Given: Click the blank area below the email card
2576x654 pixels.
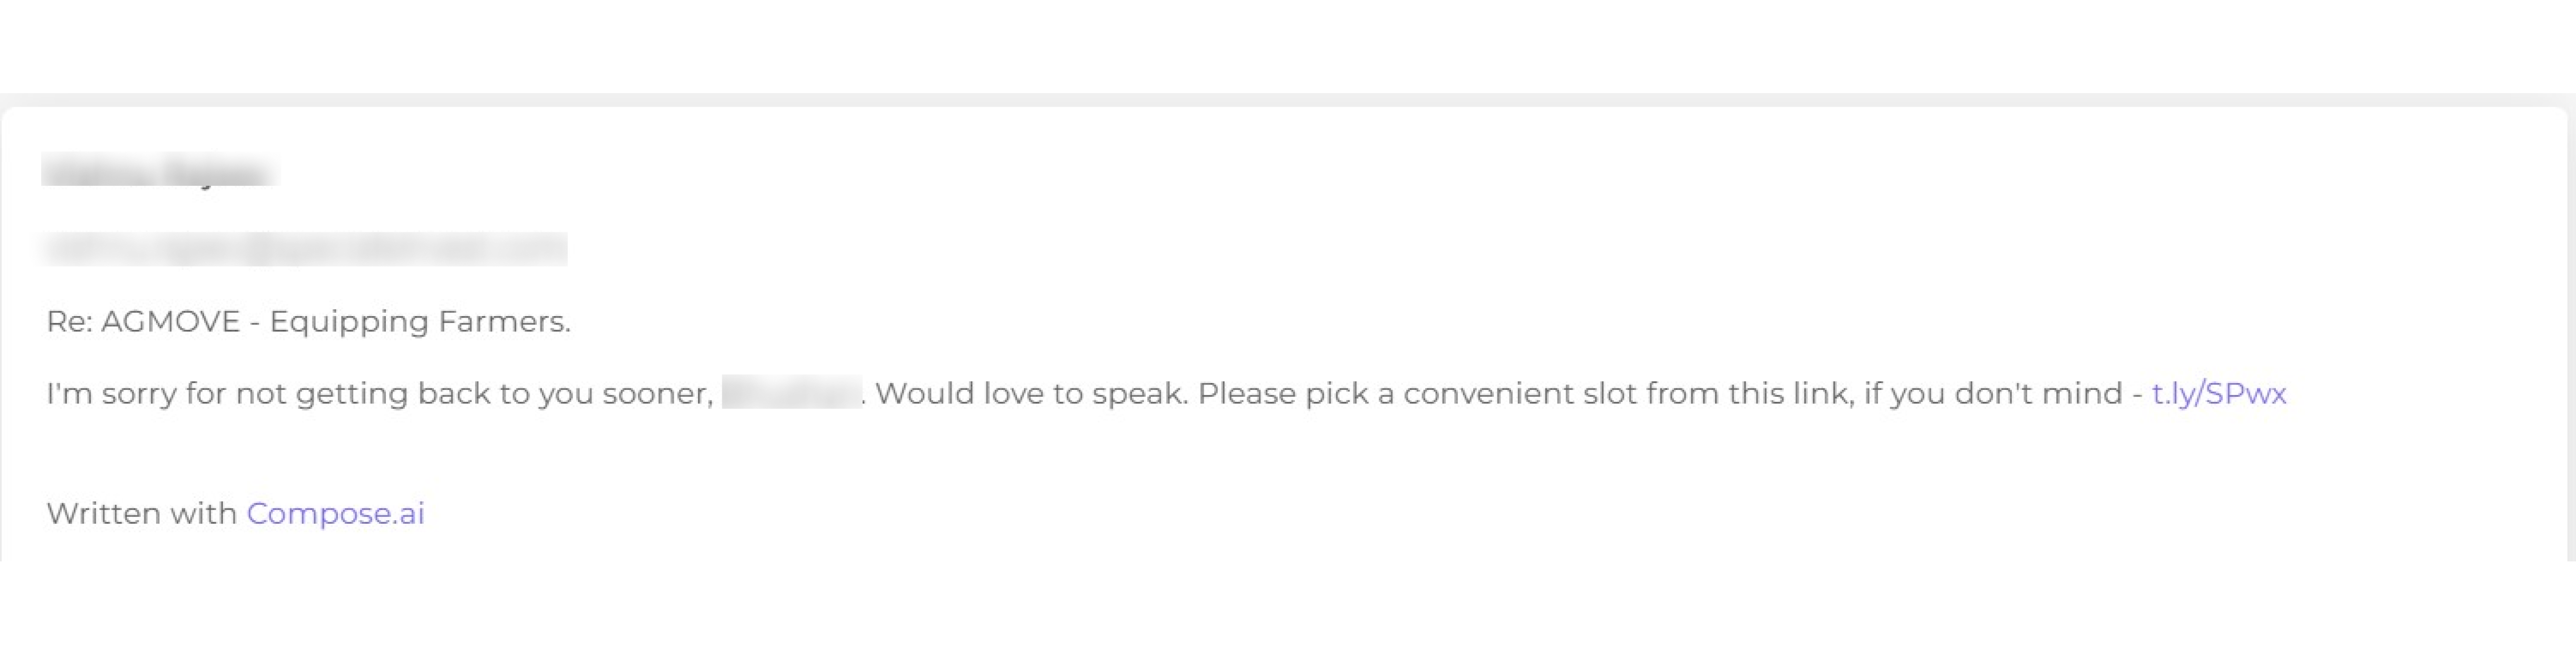Looking at the screenshot, I should coord(1288,610).
